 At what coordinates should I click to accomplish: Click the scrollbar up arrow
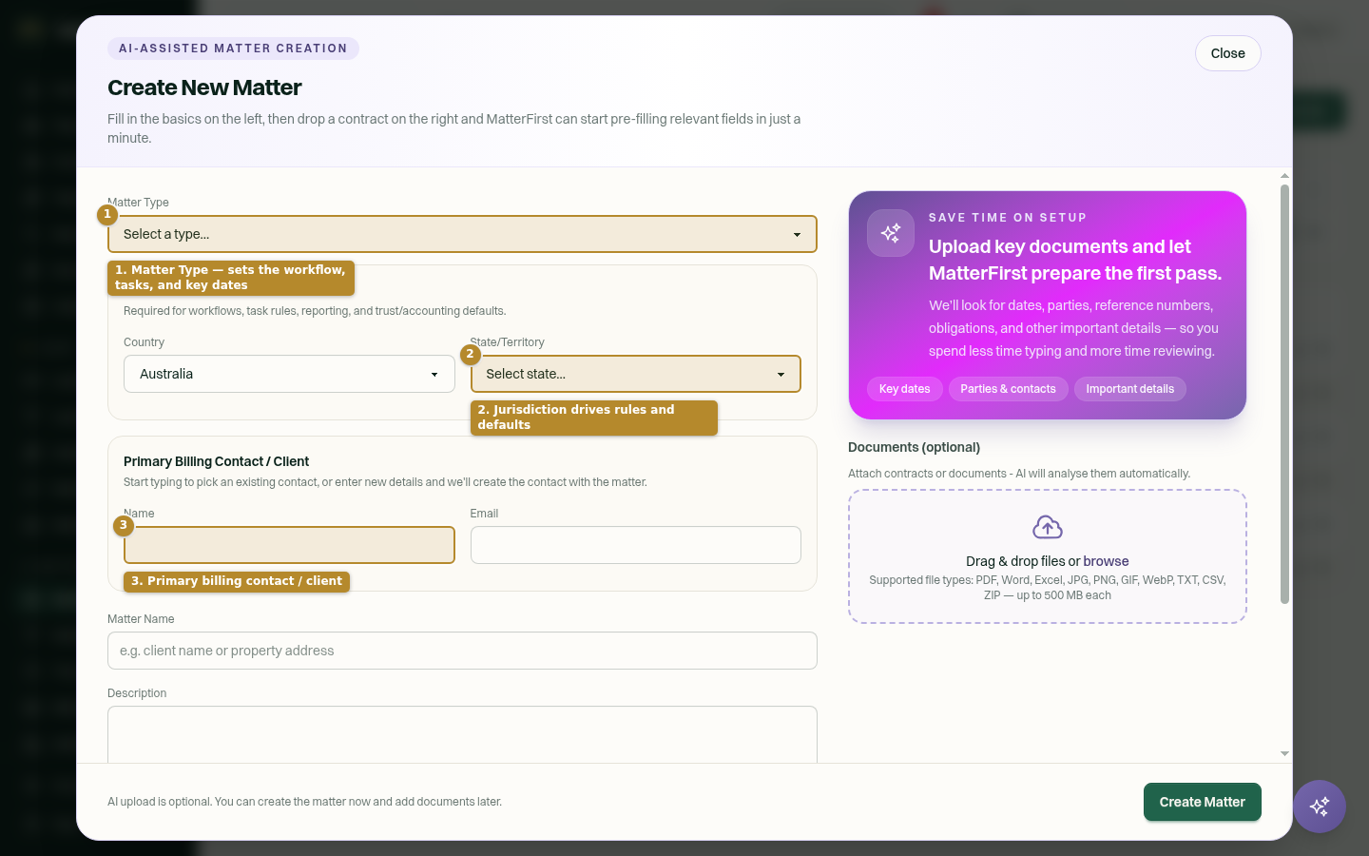click(x=1284, y=176)
